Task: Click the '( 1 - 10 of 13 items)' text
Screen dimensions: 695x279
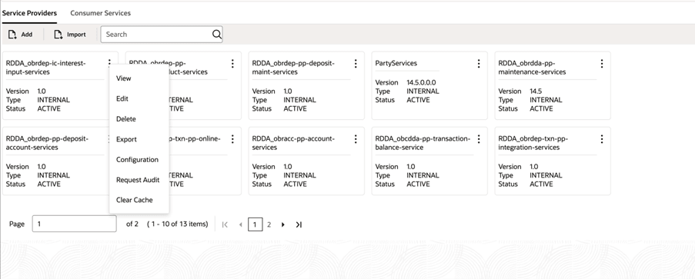Action: click(177, 224)
